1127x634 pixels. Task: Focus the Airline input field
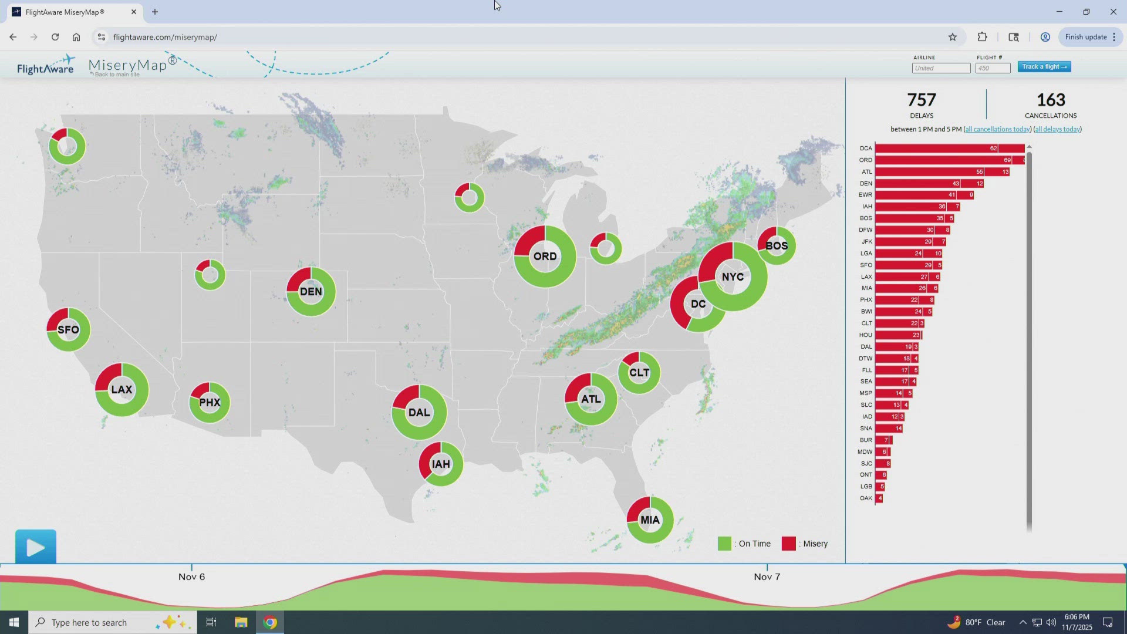[941, 68]
